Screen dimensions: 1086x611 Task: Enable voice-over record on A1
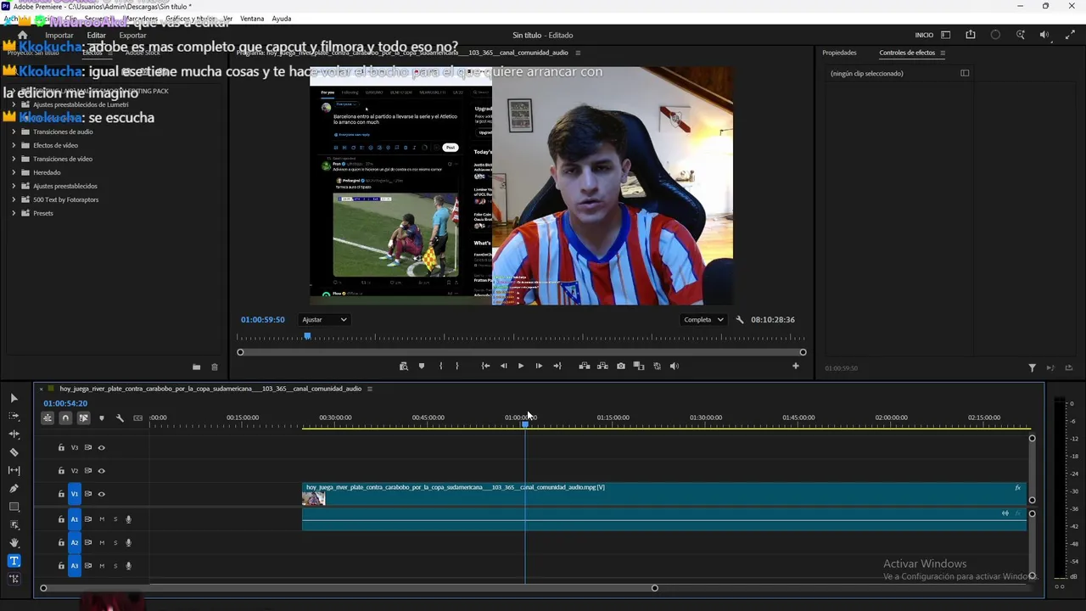coord(128,519)
